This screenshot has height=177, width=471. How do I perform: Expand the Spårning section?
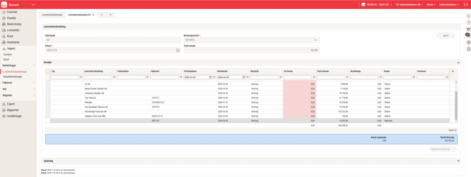pos(458,161)
